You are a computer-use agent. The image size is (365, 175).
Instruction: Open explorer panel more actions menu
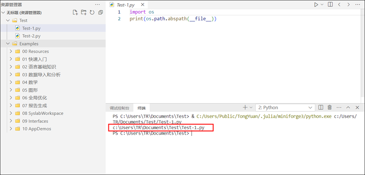pyautogui.click(x=97, y=4)
